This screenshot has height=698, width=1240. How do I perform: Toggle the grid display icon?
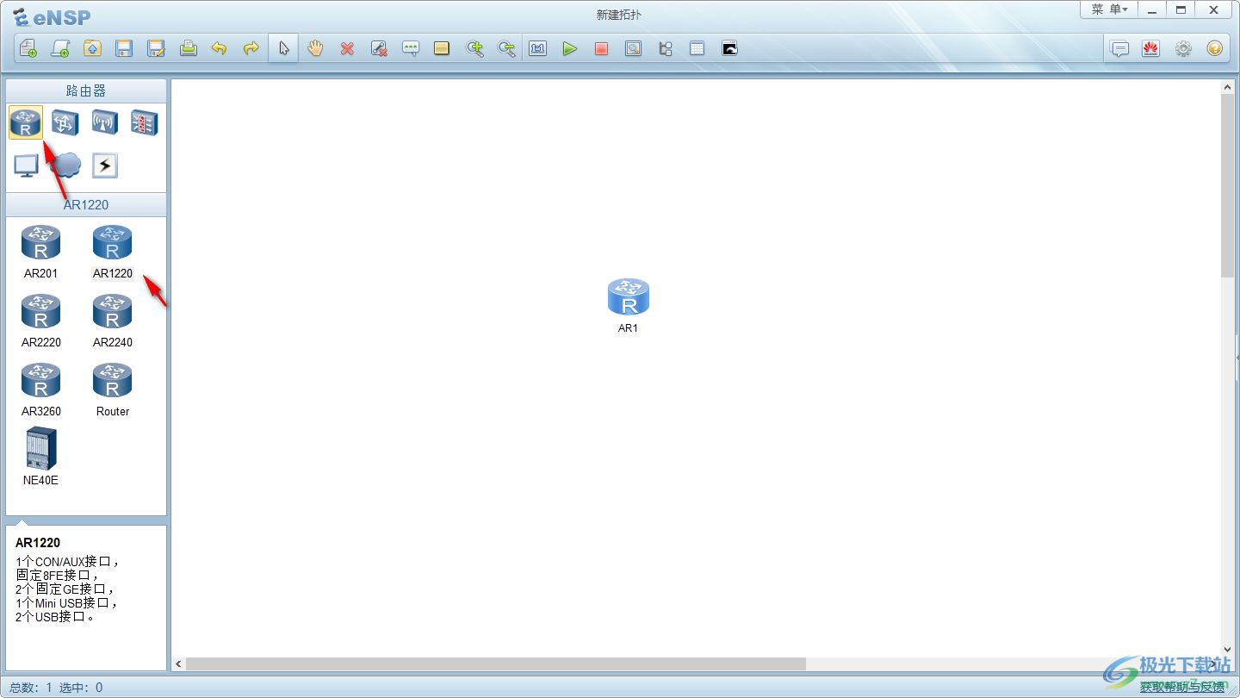pyautogui.click(x=697, y=49)
